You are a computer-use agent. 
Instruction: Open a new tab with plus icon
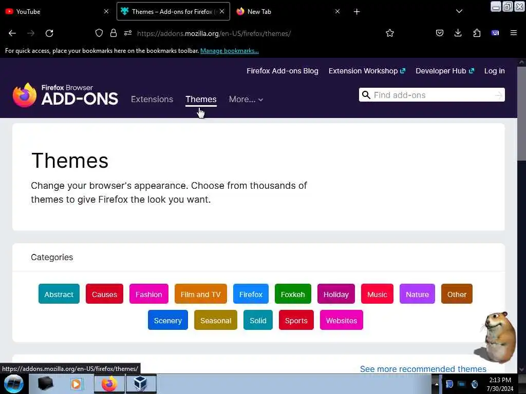[356, 12]
